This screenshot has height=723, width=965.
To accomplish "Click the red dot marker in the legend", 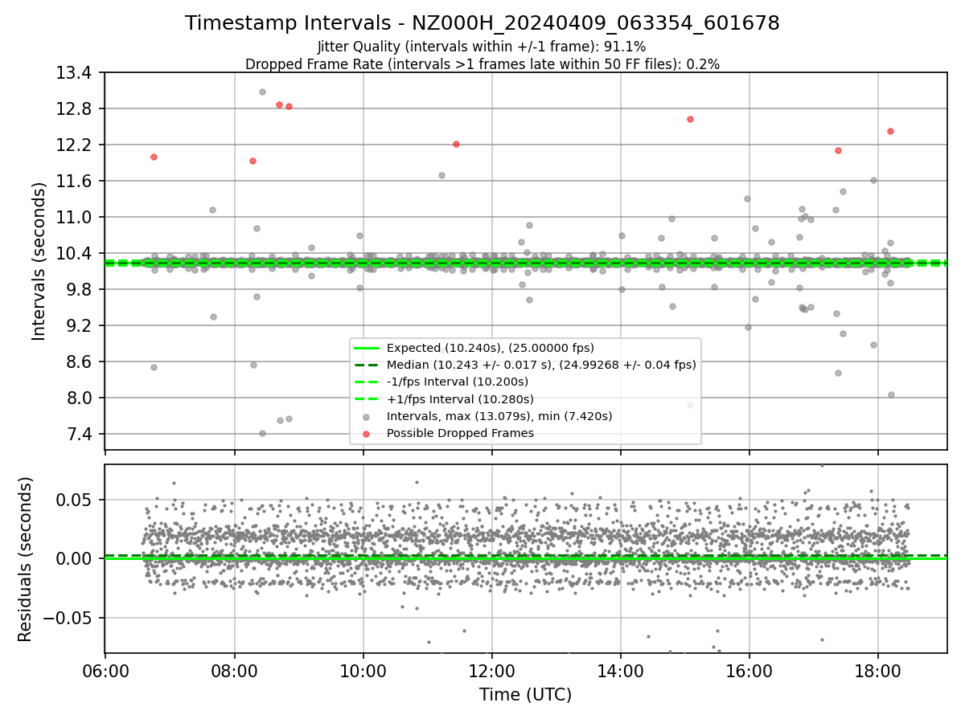I will click(x=367, y=434).
